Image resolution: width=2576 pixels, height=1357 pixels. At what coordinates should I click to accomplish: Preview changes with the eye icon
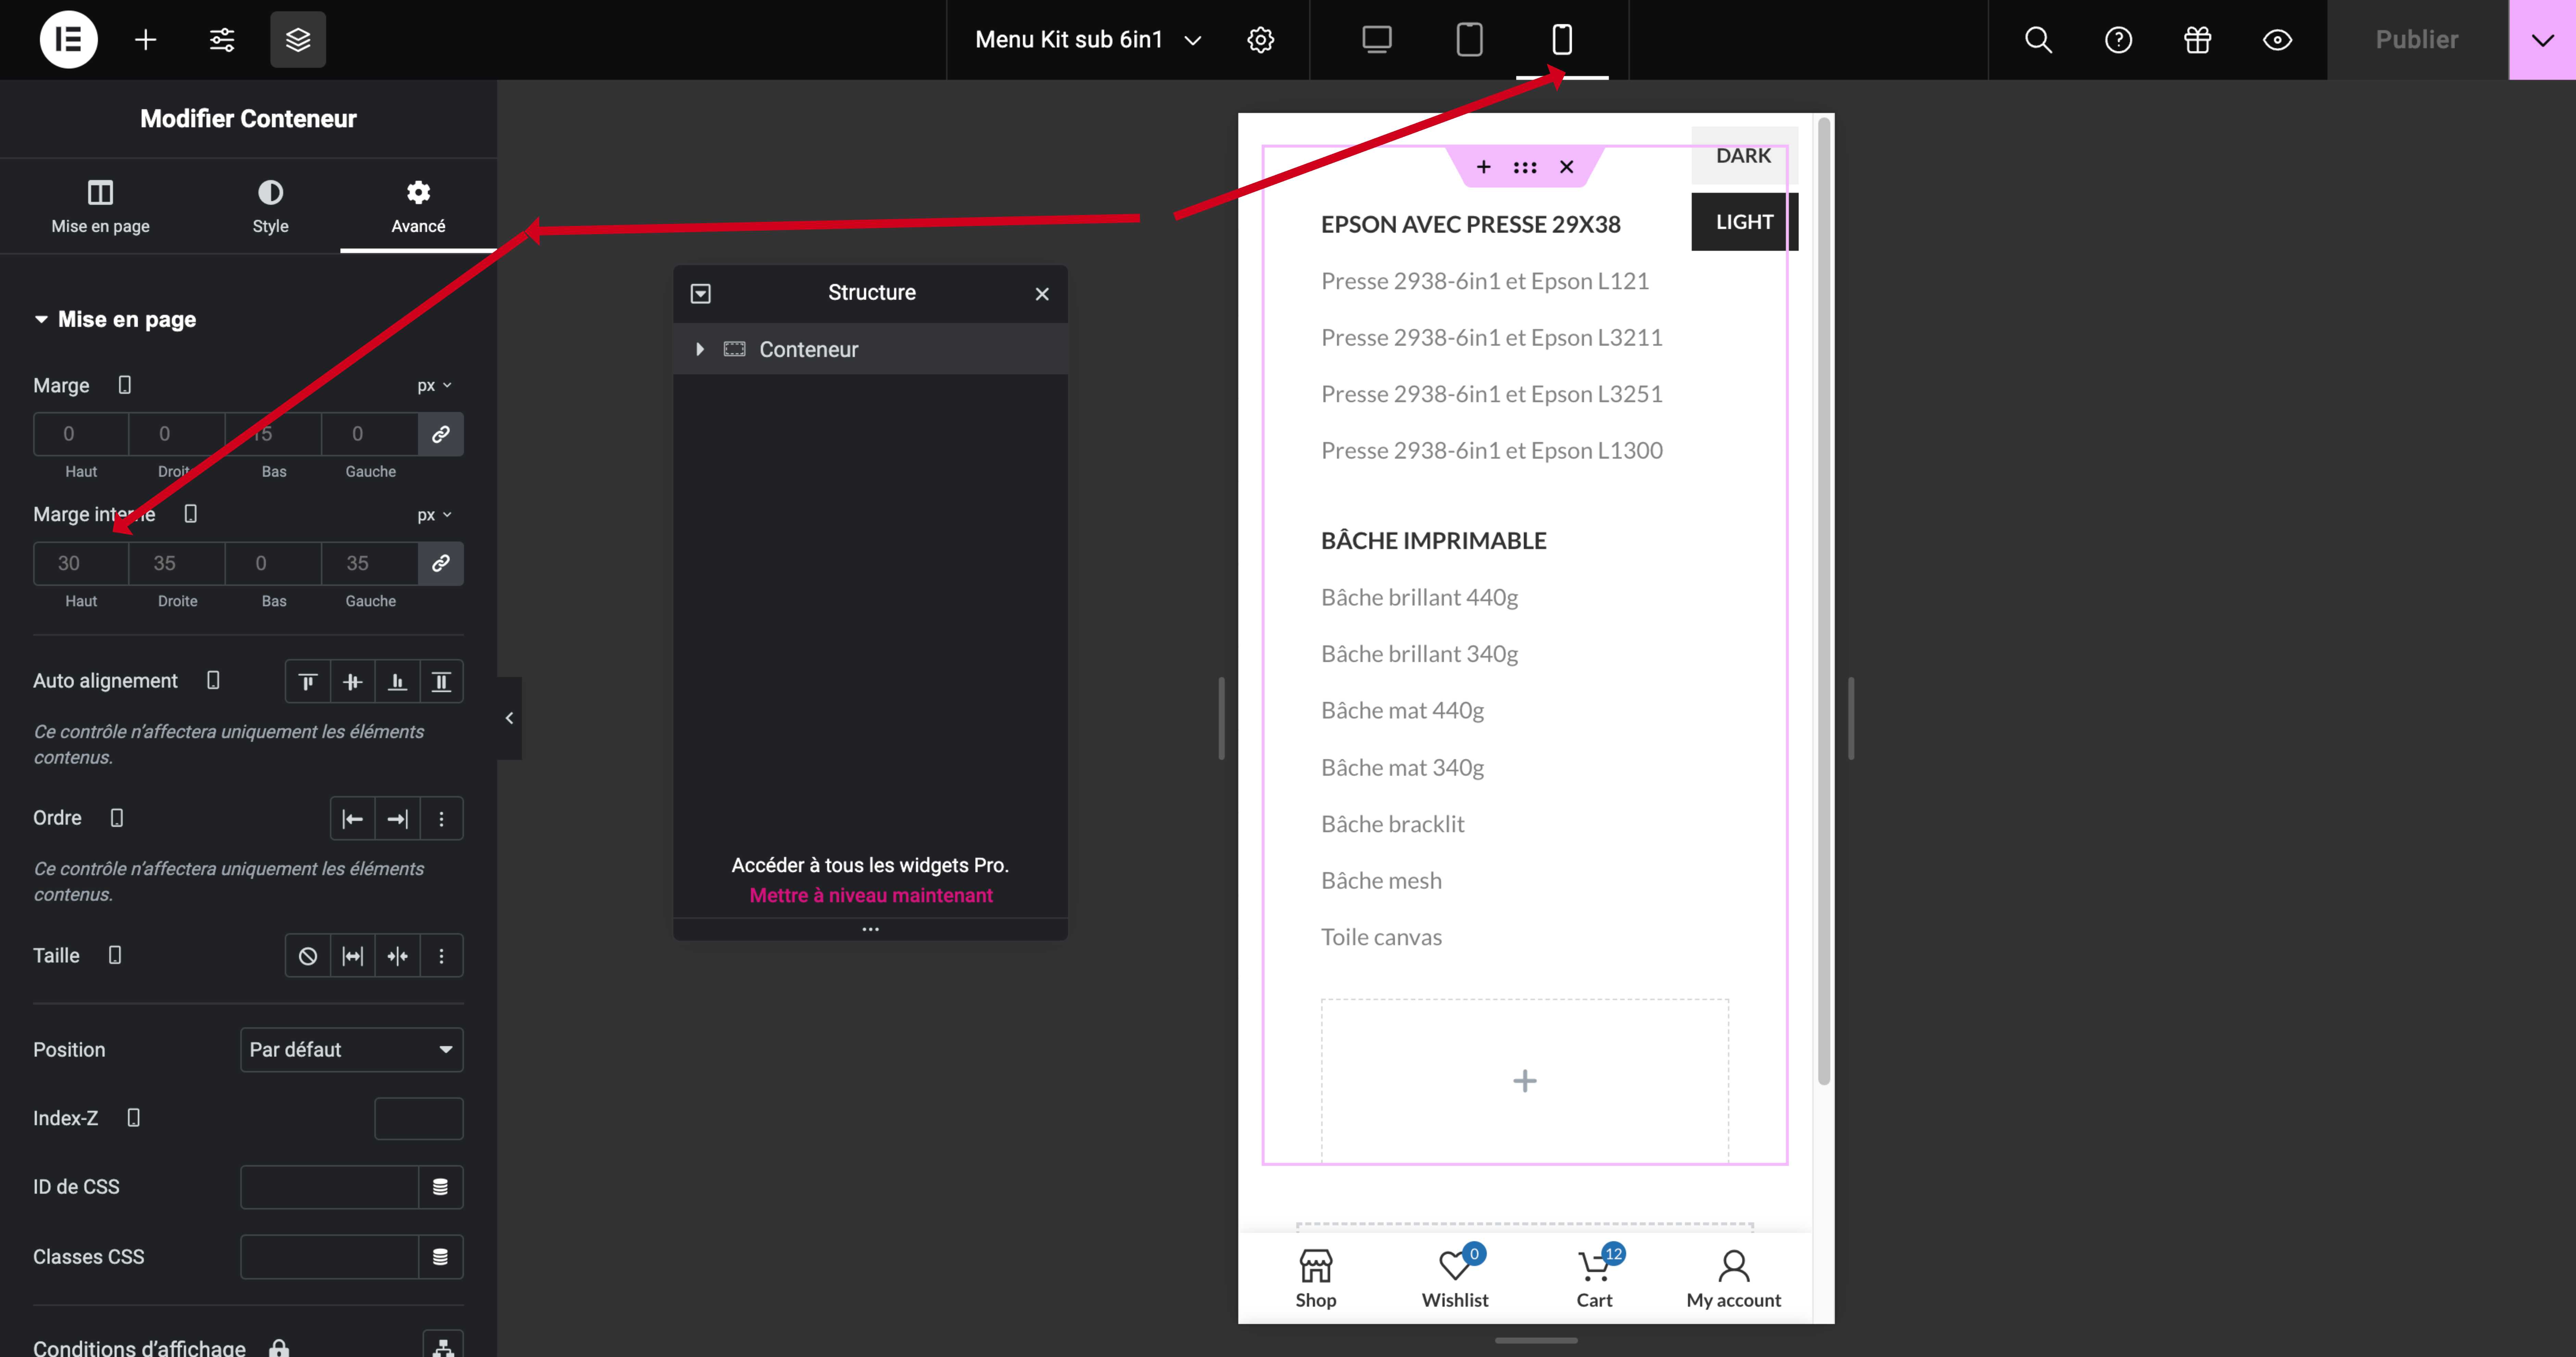coord(2277,40)
